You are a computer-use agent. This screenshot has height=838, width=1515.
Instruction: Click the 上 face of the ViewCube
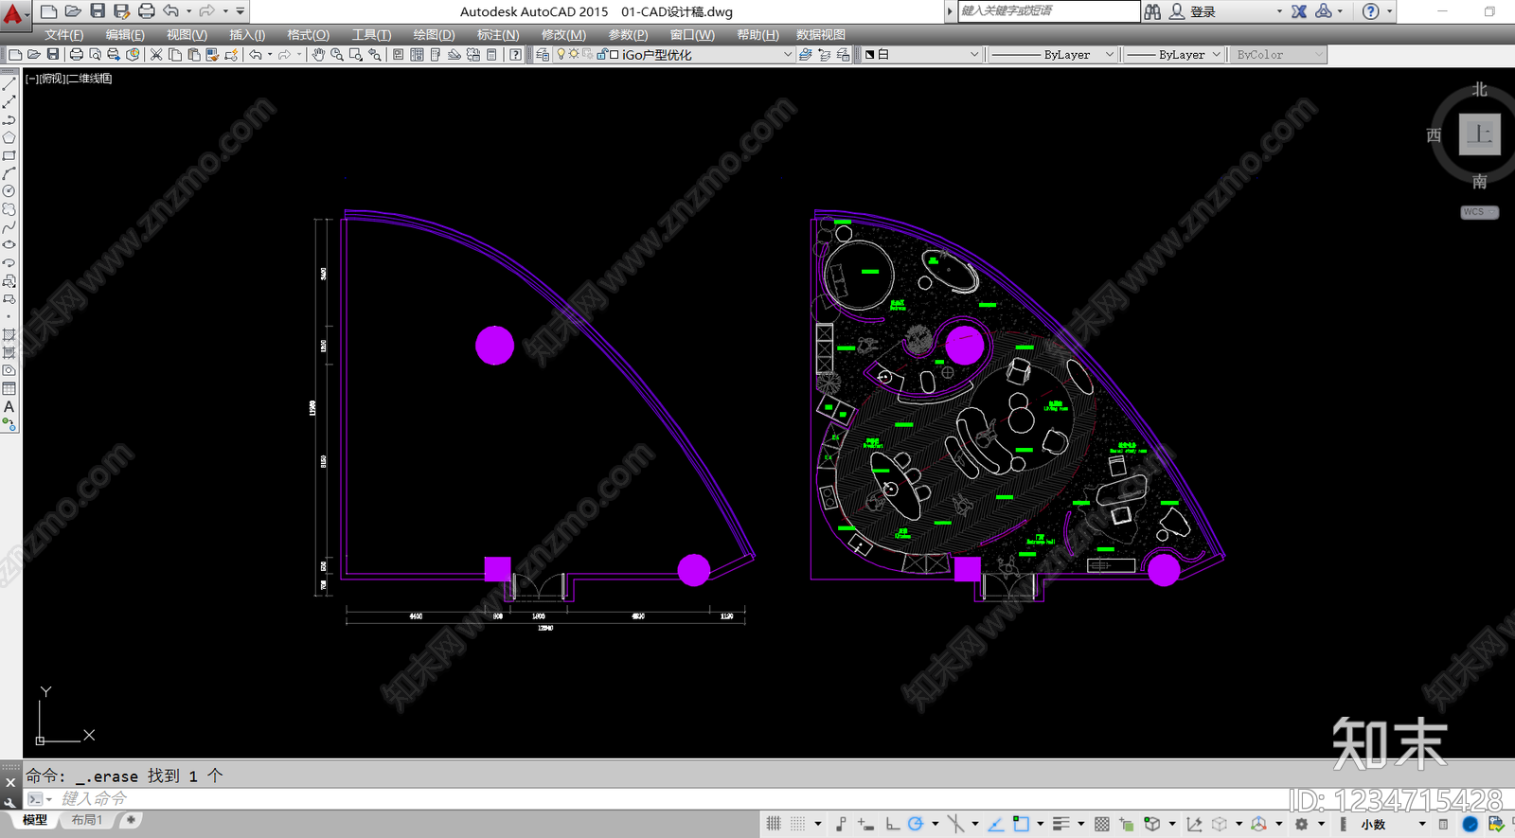pos(1479,134)
